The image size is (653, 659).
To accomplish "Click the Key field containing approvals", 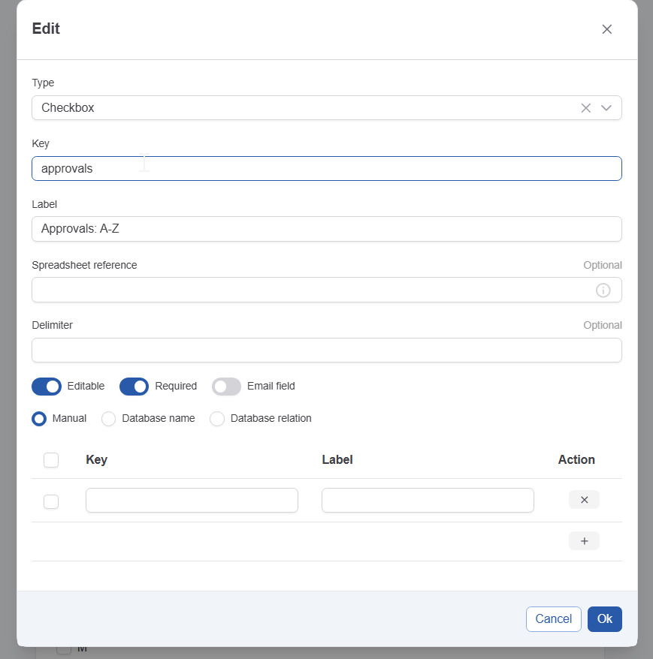I will [x=326, y=169].
